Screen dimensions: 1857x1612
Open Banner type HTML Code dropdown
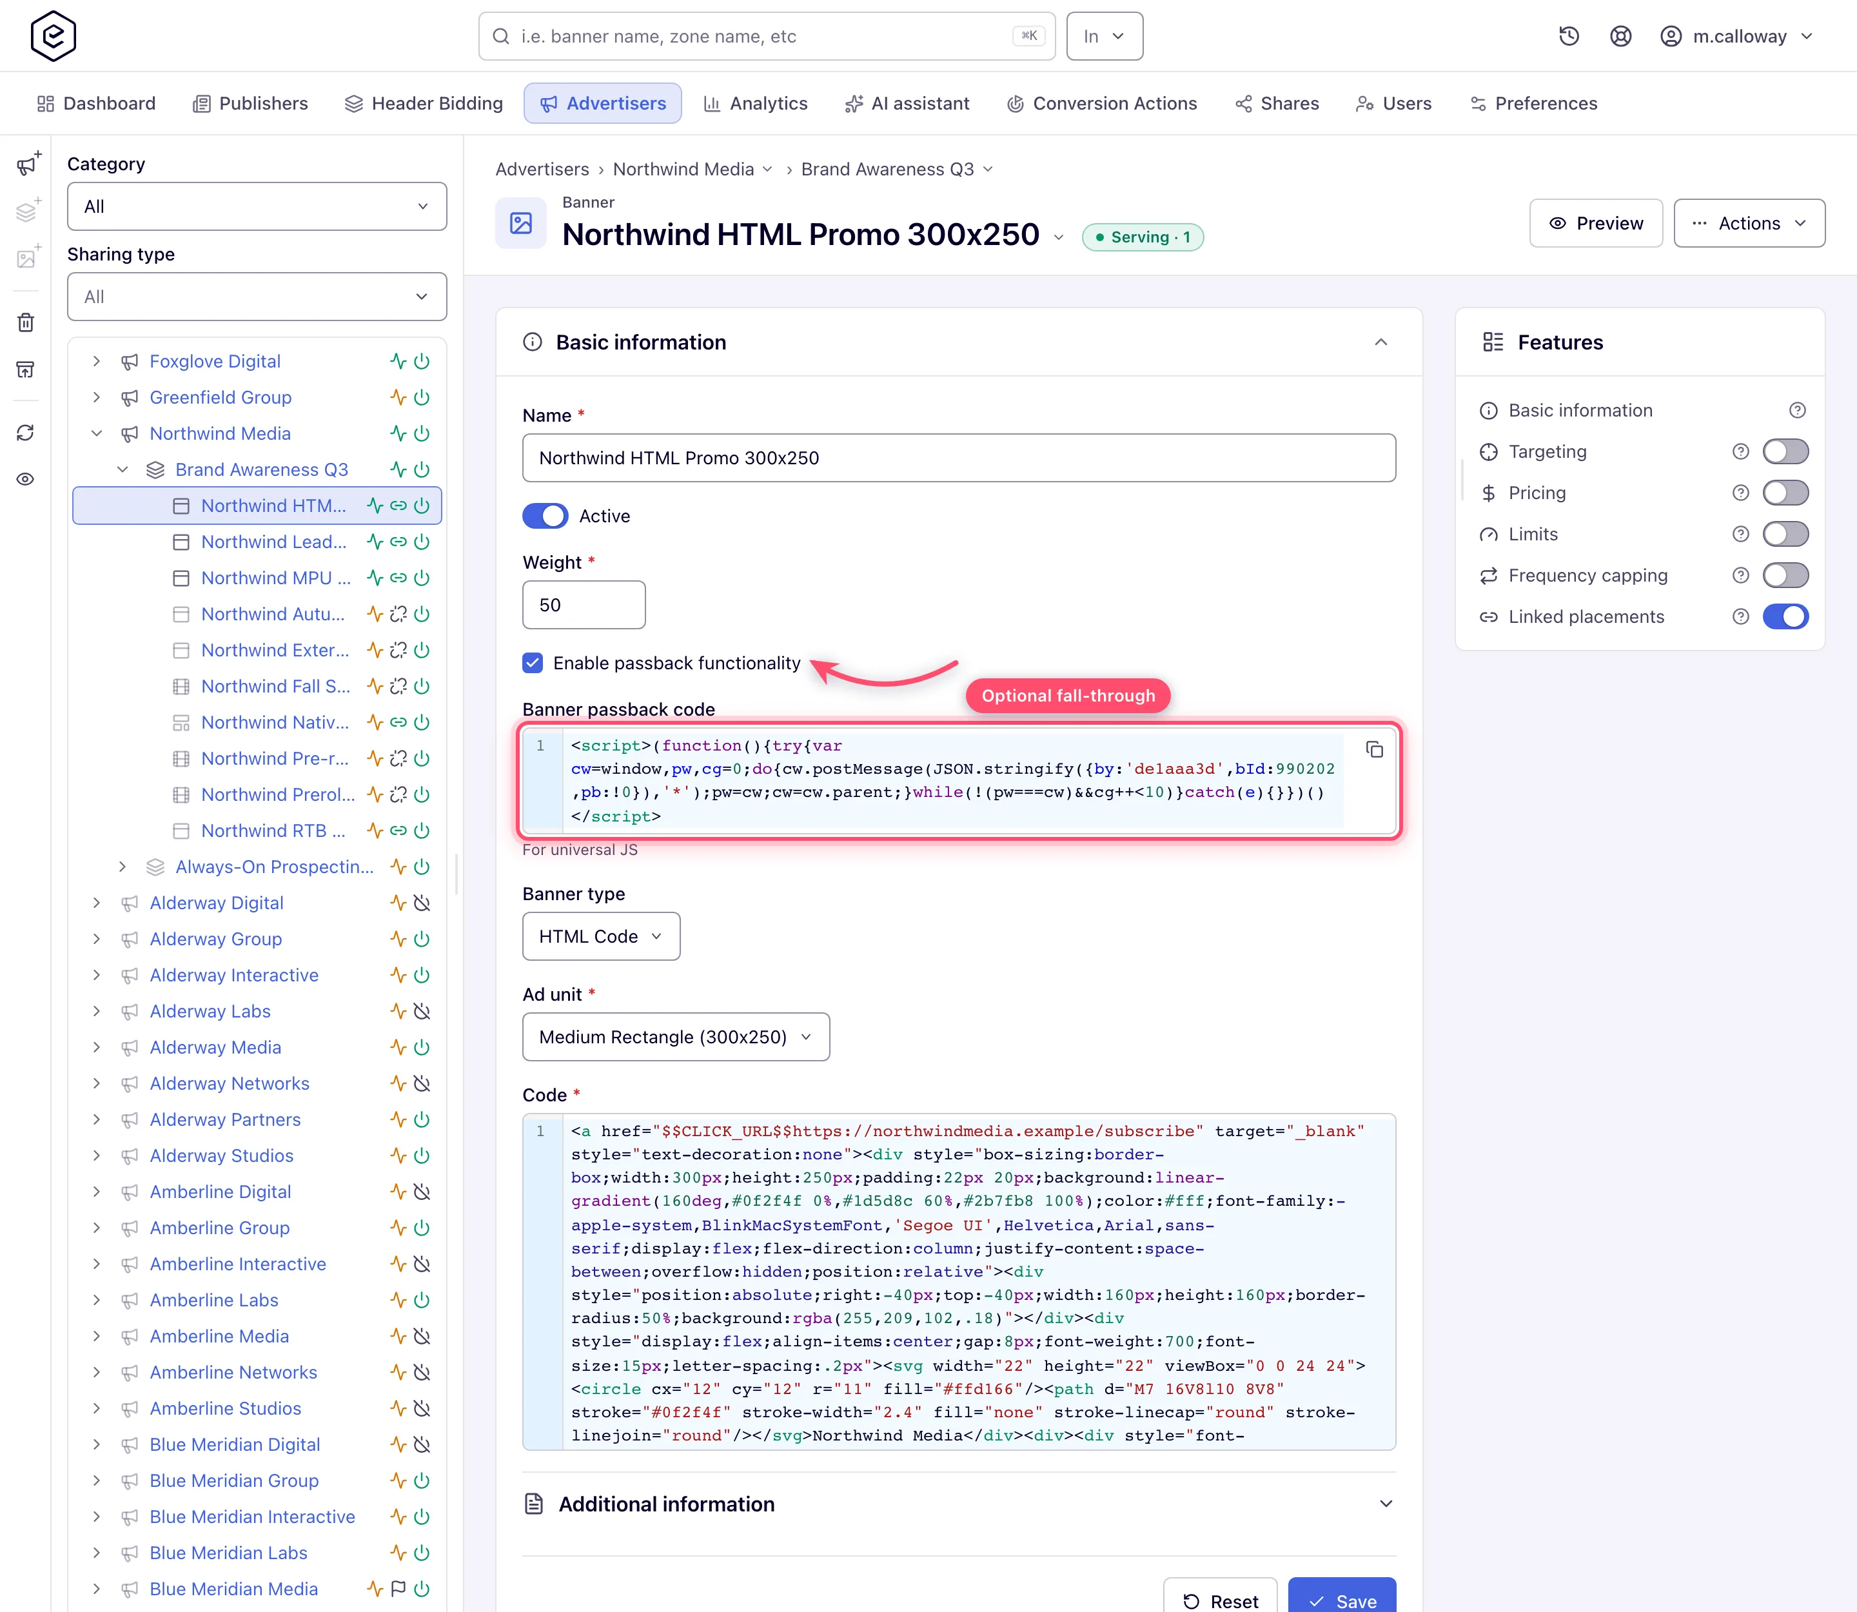pyautogui.click(x=601, y=936)
